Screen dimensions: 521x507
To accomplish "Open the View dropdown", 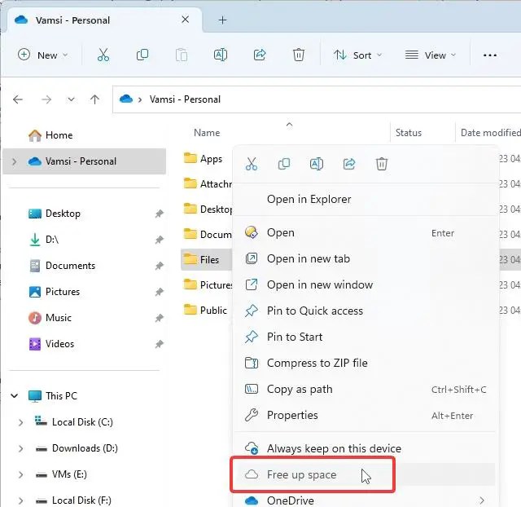I will [431, 55].
